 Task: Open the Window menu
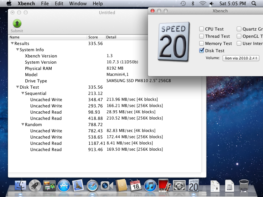point(78,4)
